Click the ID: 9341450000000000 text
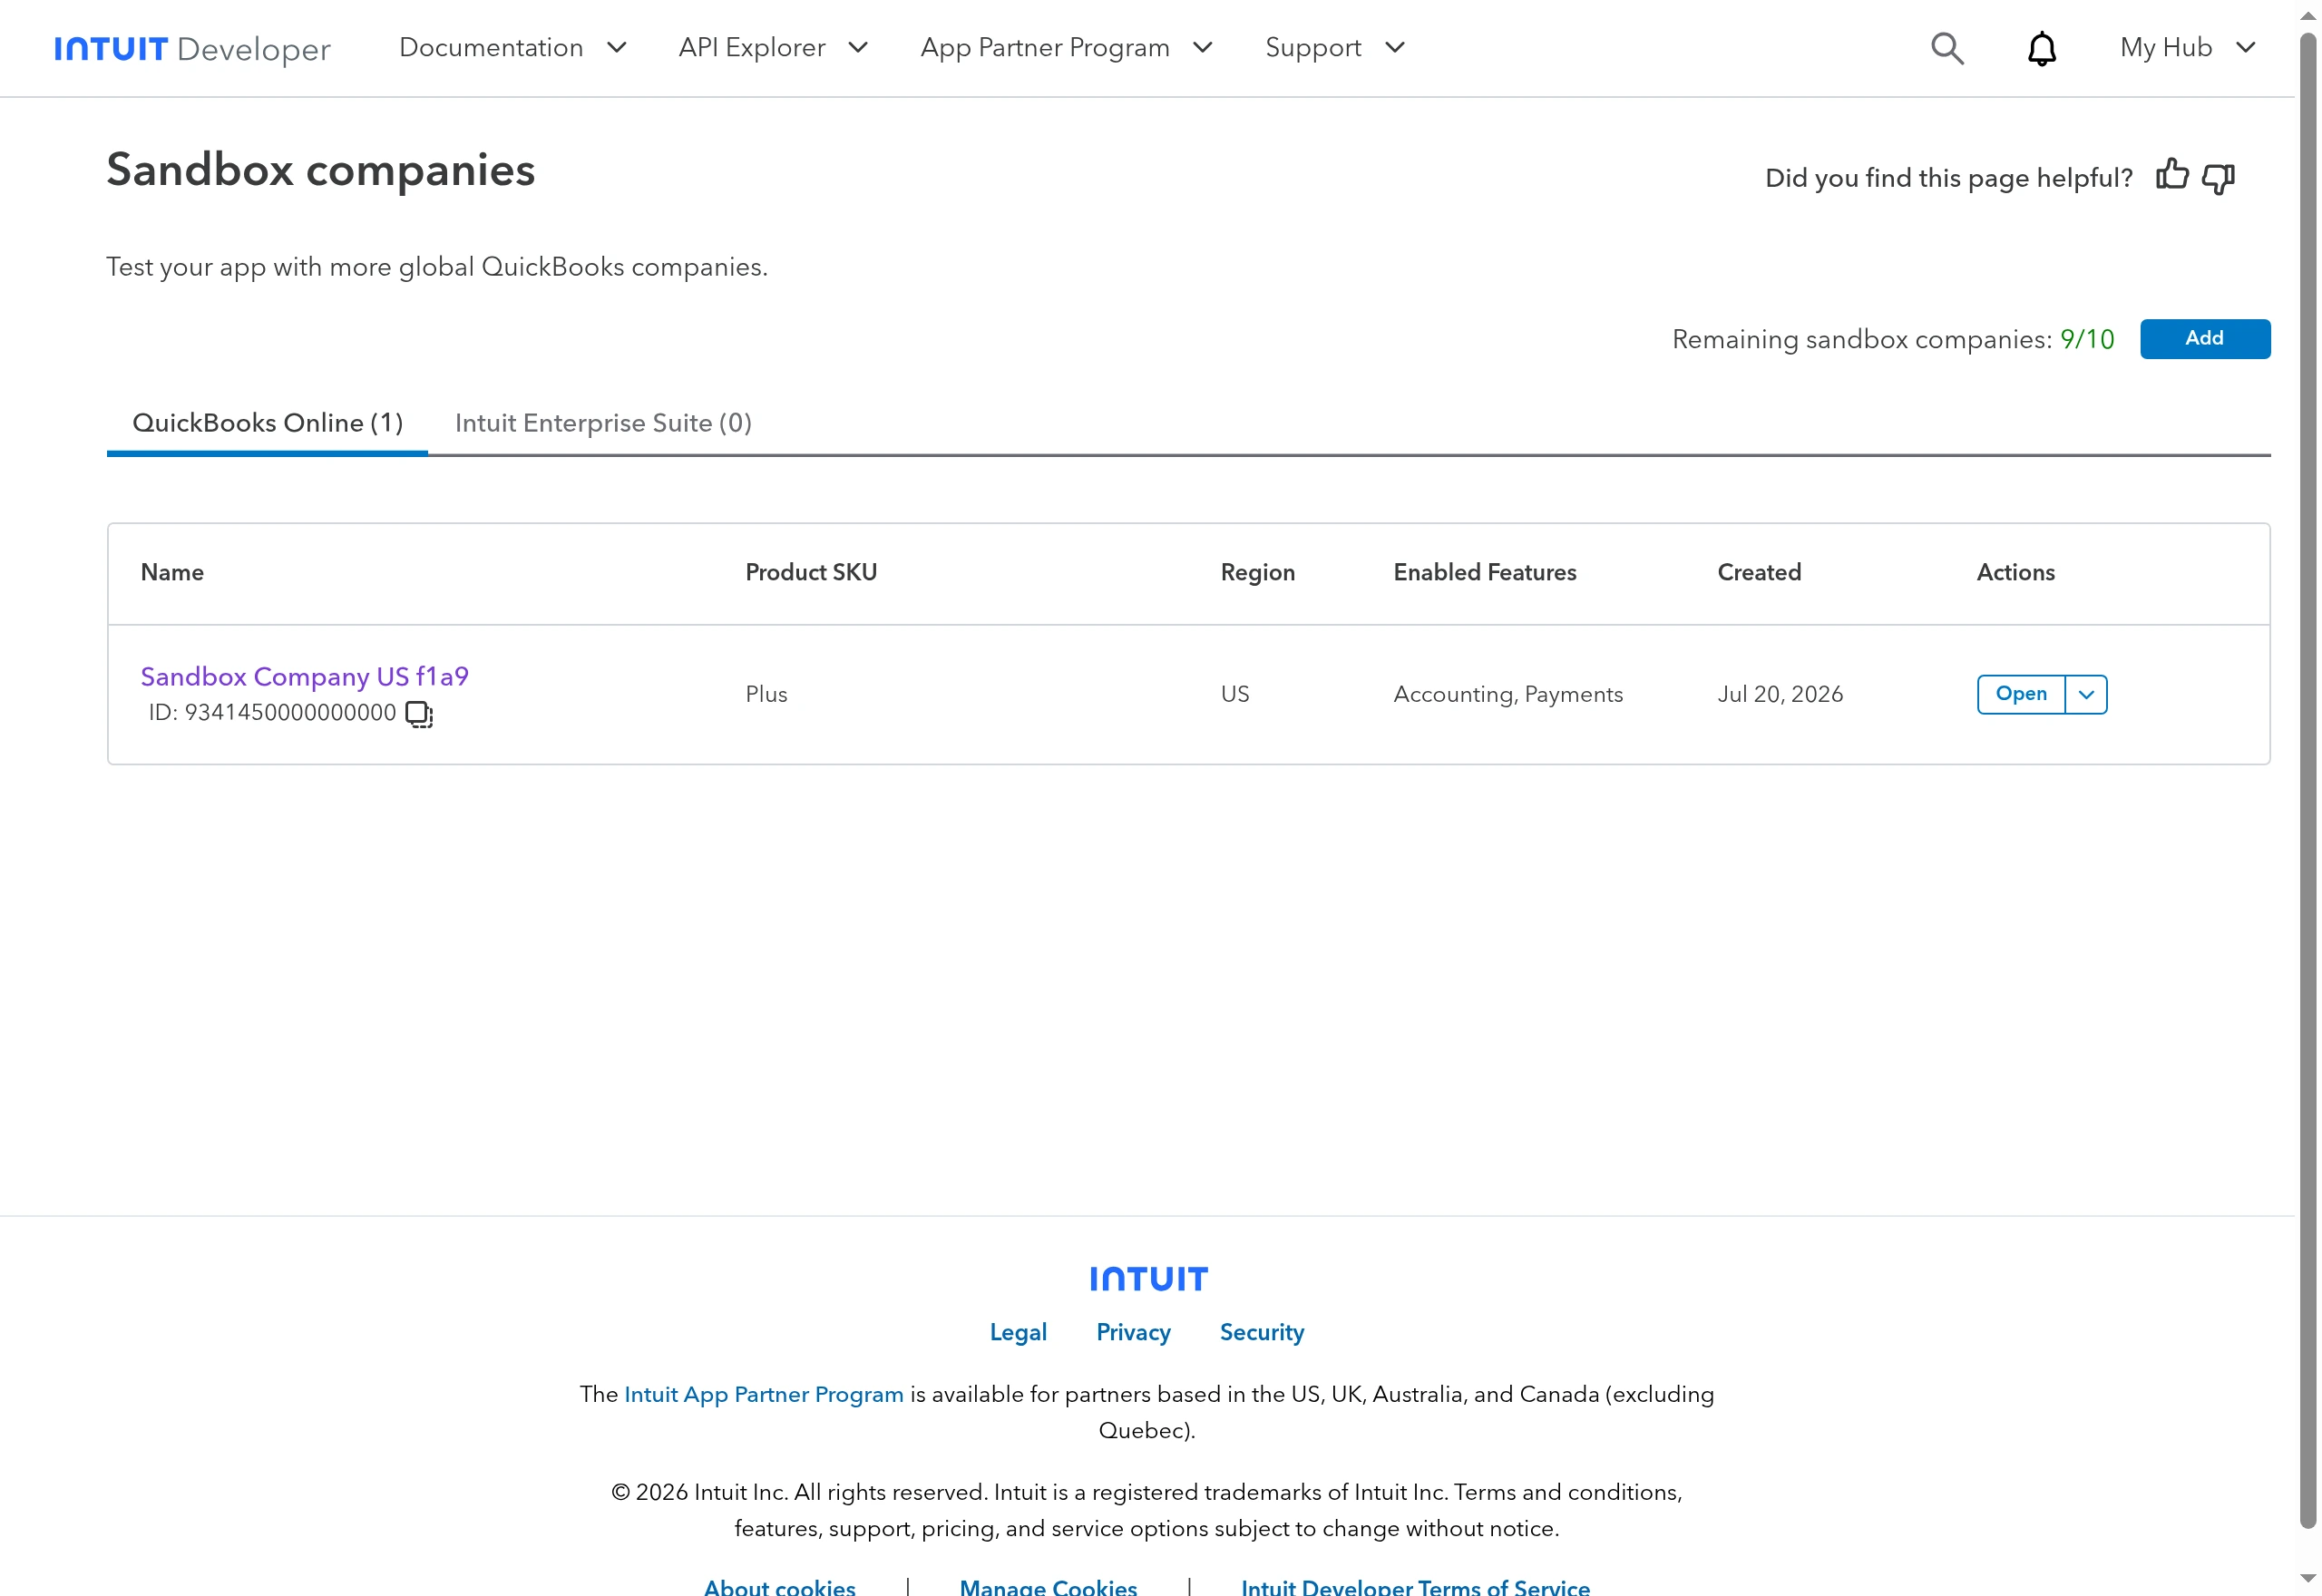Screen dimensions: 2322x1596 point(272,713)
